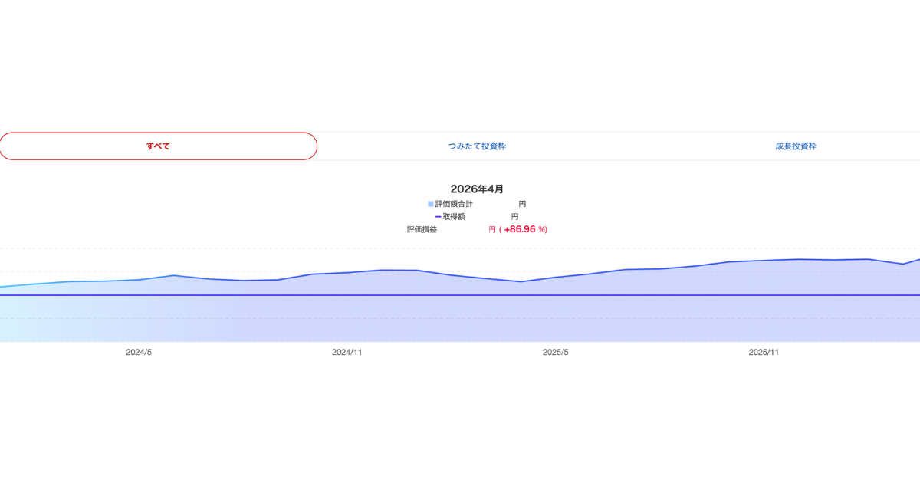Viewport: 920px width, 483px height.
Task: Select the 2025/5 axis label
Action: 556,352
